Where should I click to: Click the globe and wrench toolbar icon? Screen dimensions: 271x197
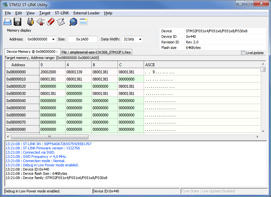[x=73, y=22]
